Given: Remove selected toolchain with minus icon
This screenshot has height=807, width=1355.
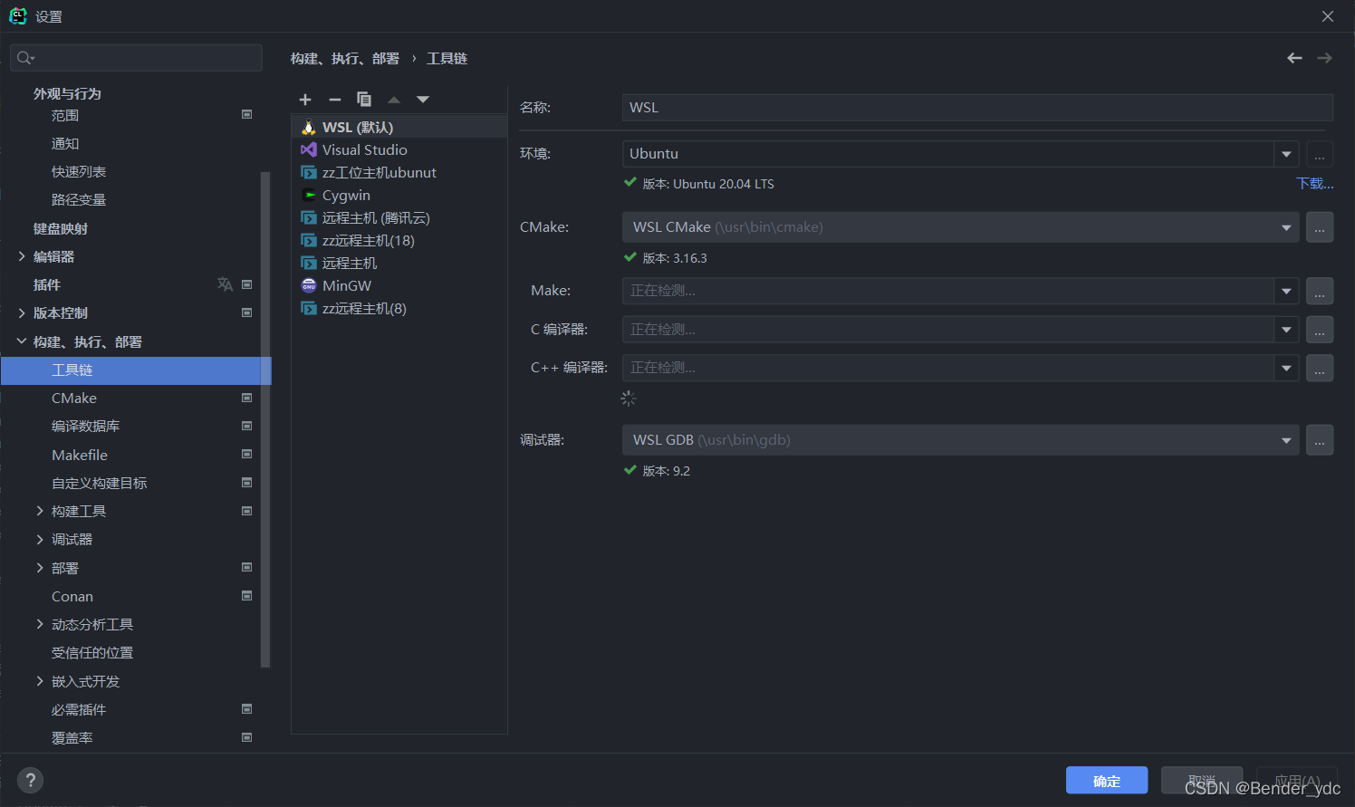Looking at the screenshot, I should coord(335,100).
